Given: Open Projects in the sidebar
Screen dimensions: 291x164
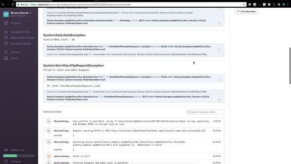Looking at the screenshot, I should [x=16, y=23].
